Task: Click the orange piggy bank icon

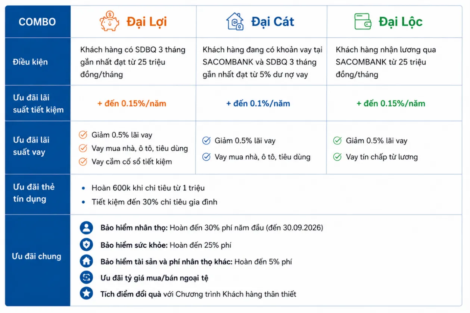Action: pos(109,21)
